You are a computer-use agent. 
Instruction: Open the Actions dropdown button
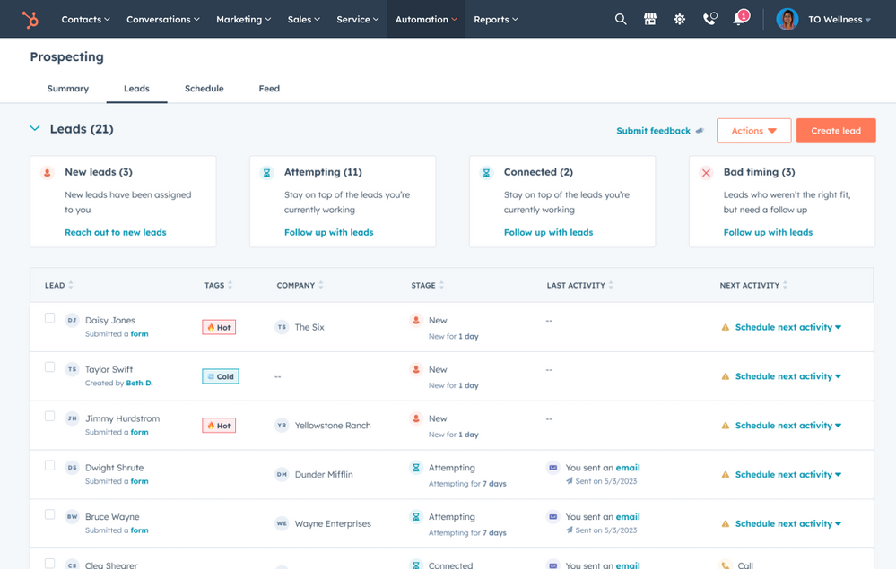point(753,131)
